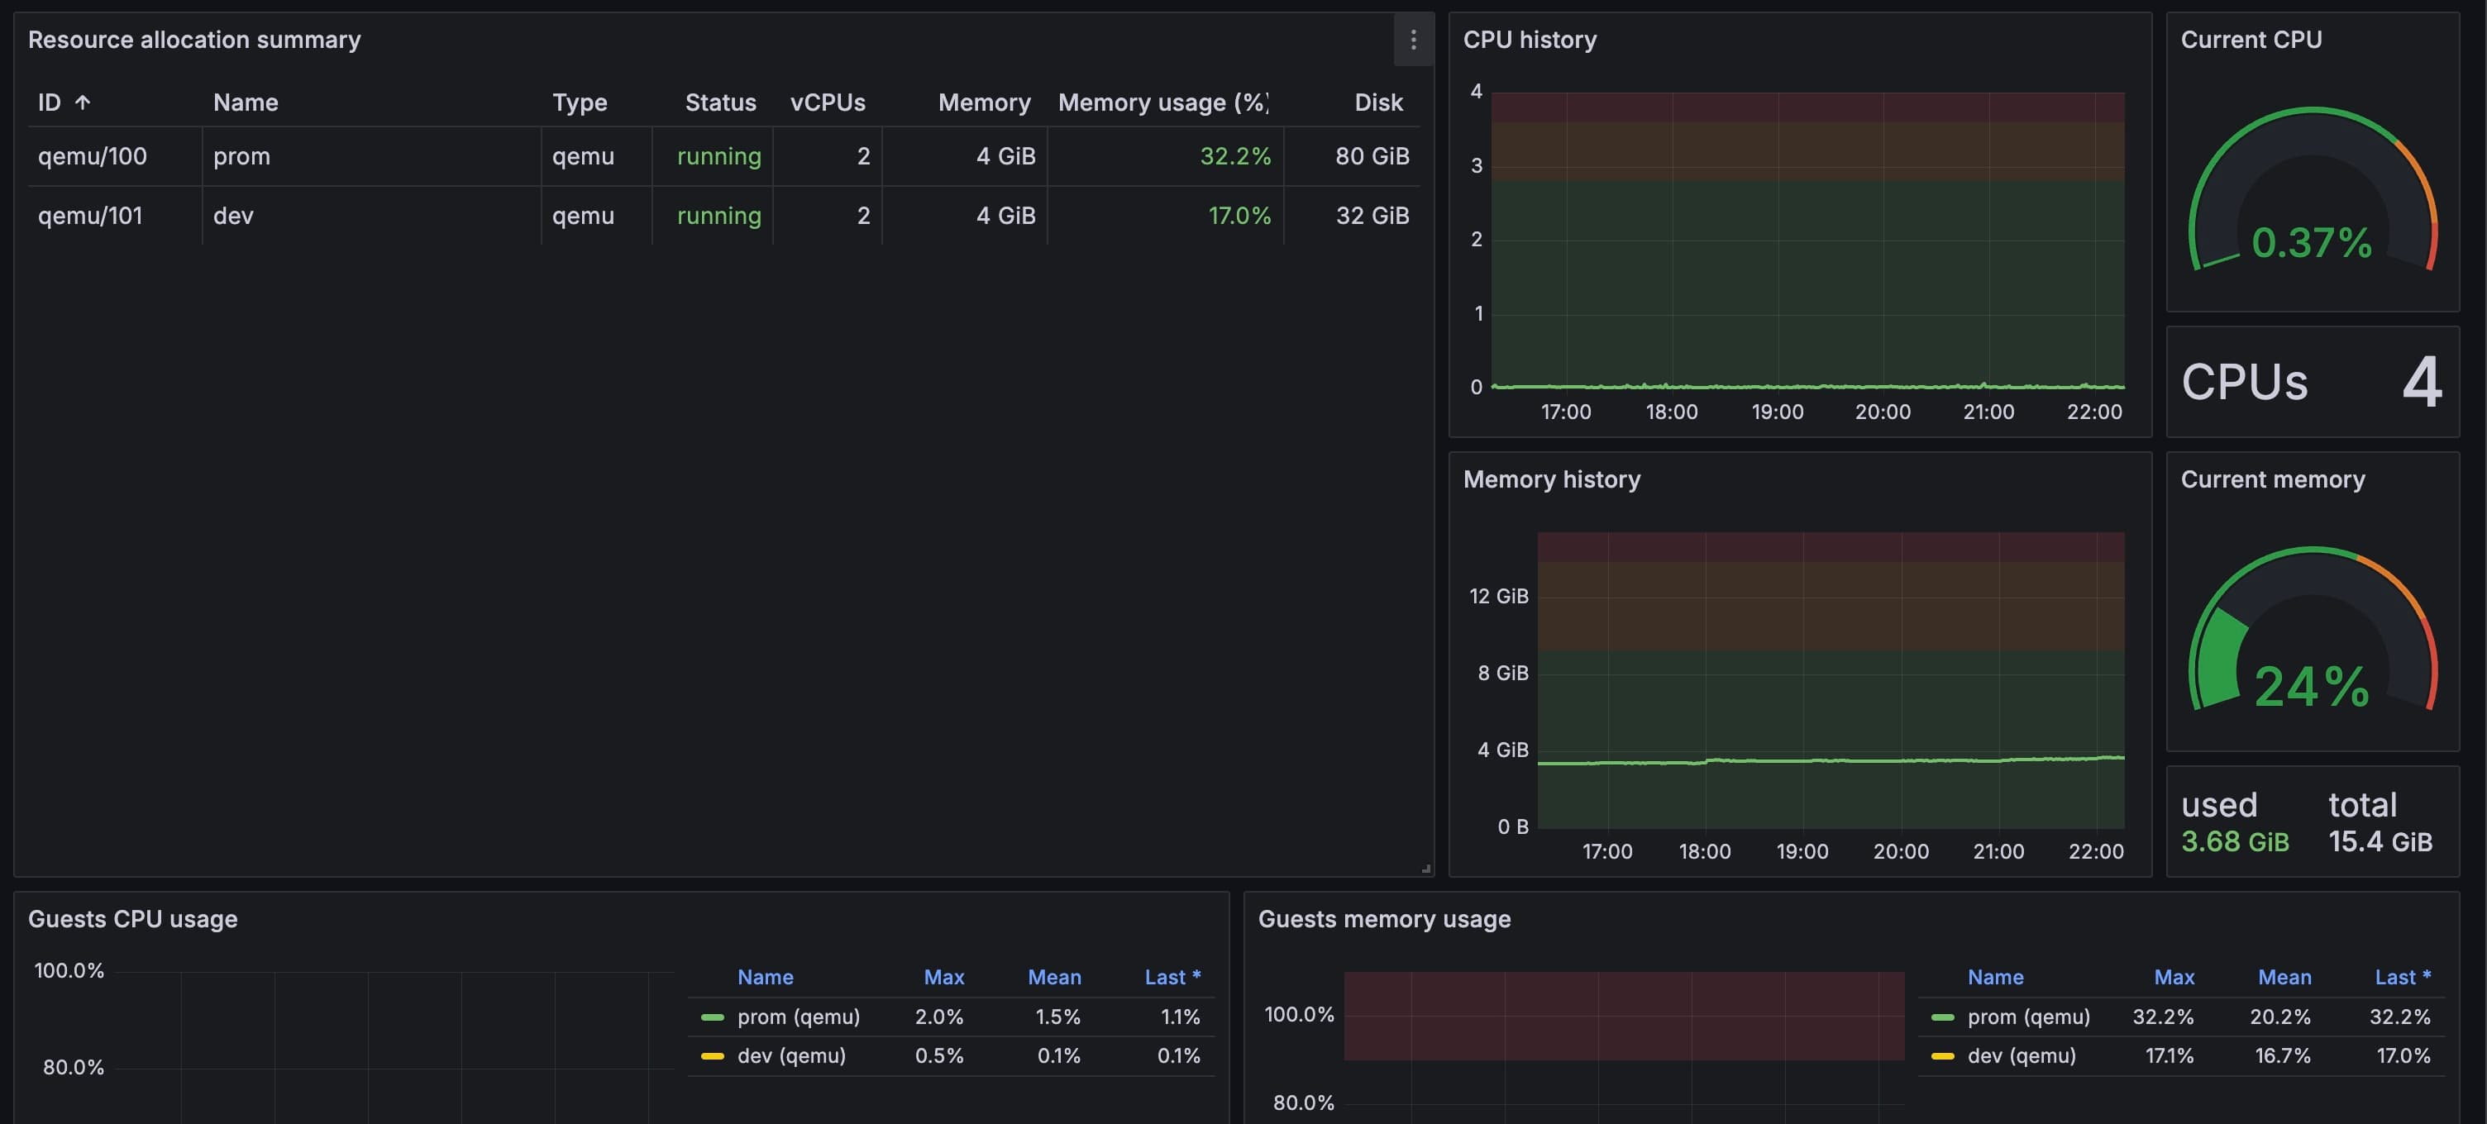This screenshot has height=1124, width=2487.
Task: Open the Guests memory usage panel title
Action: (1383, 918)
